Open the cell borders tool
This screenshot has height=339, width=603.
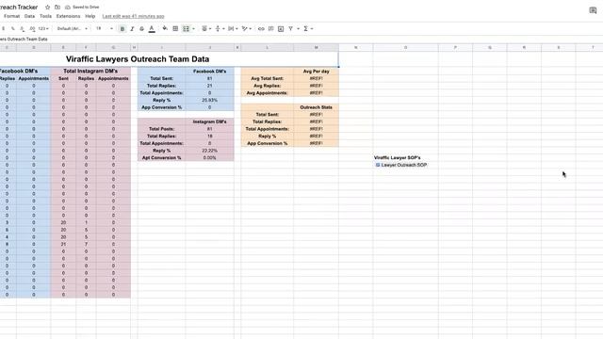click(175, 29)
